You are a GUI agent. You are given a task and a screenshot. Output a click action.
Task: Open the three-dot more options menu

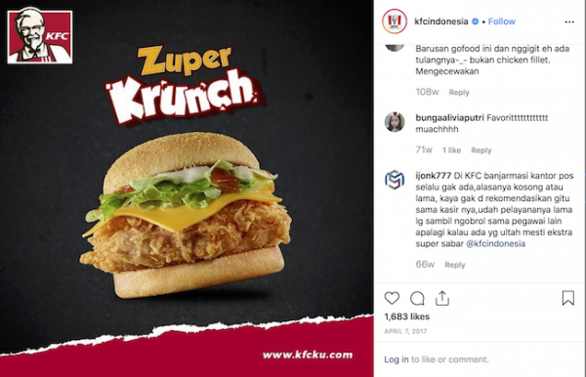pyautogui.click(x=569, y=22)
